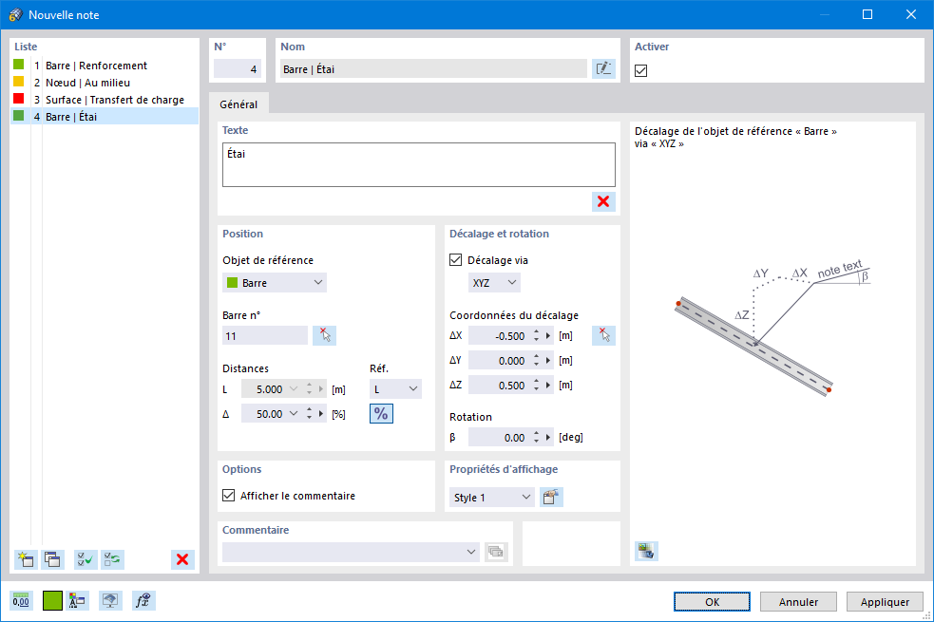The width and height of the screenshot is (934, 622).
Task: Click the green color square in bottom toolbar
Action: pyautogui.click(x=52, y=601)
